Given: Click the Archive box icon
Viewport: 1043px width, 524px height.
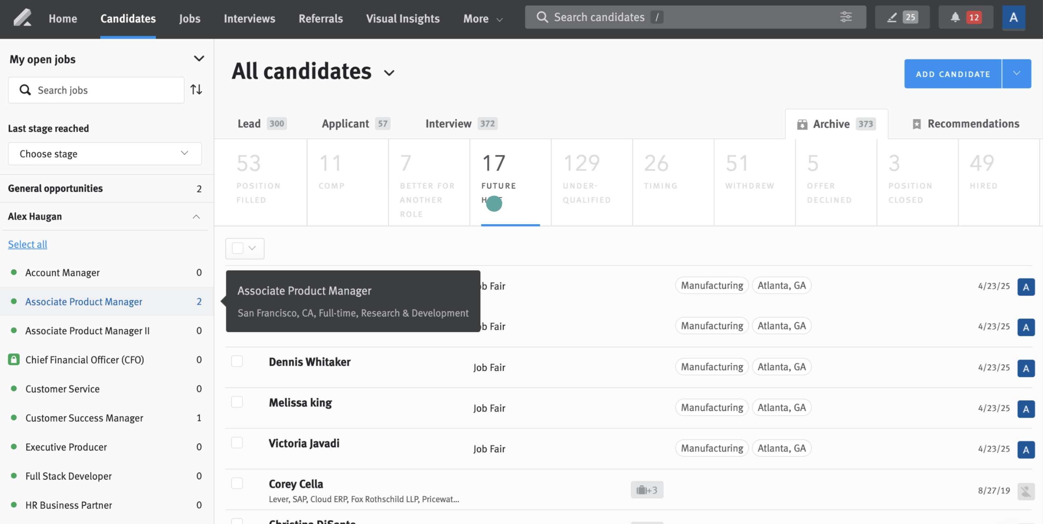Looking at the screenshot, I should point(802,124).
